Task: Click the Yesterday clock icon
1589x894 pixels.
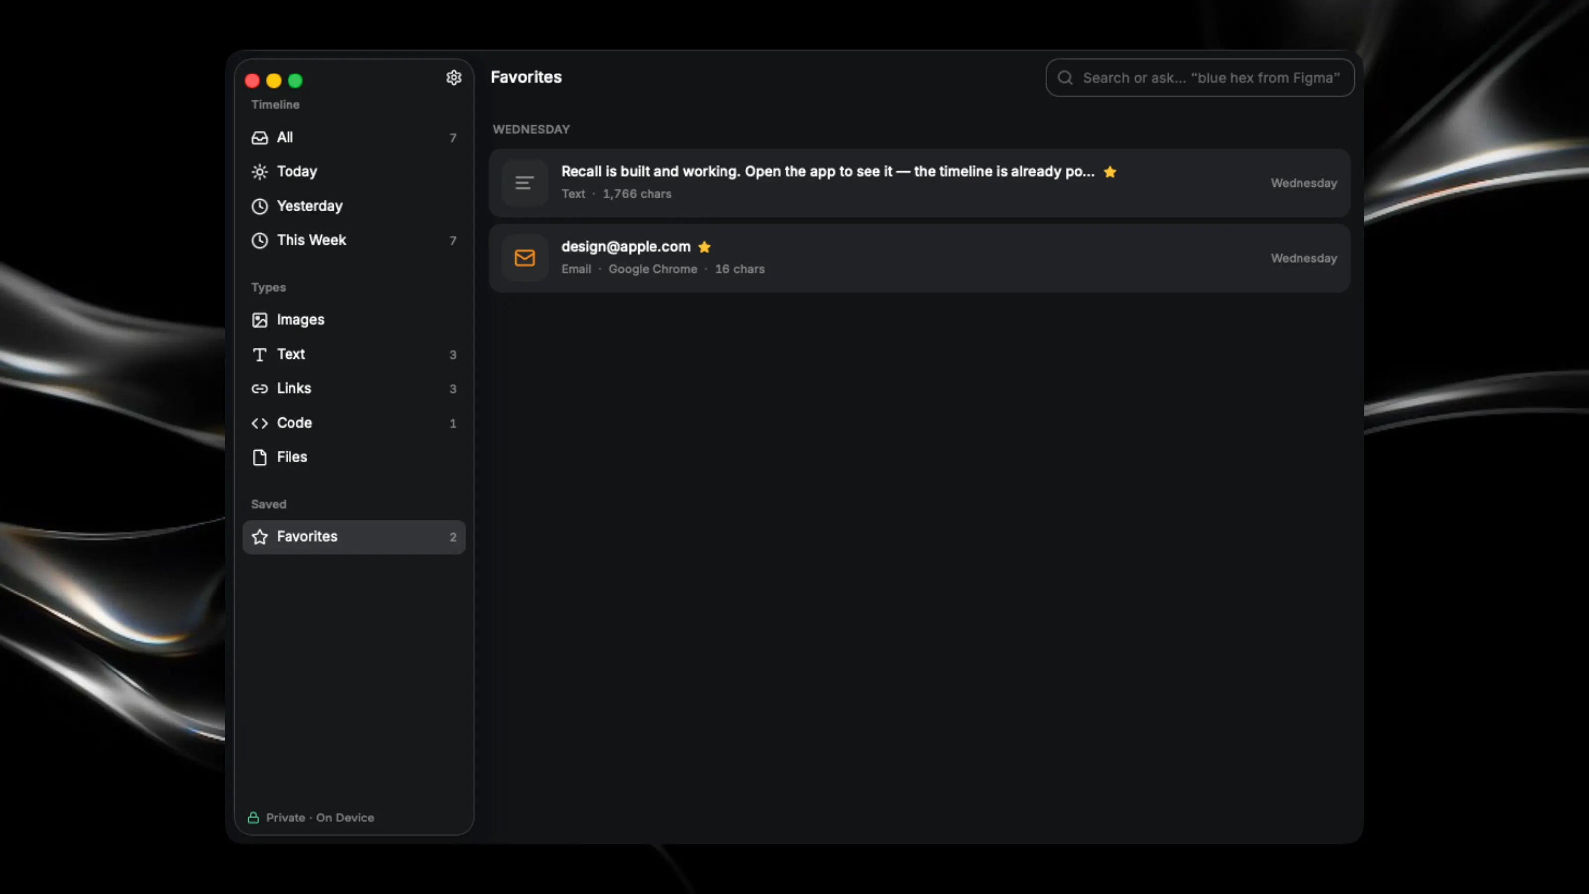Action: [260, 206]
